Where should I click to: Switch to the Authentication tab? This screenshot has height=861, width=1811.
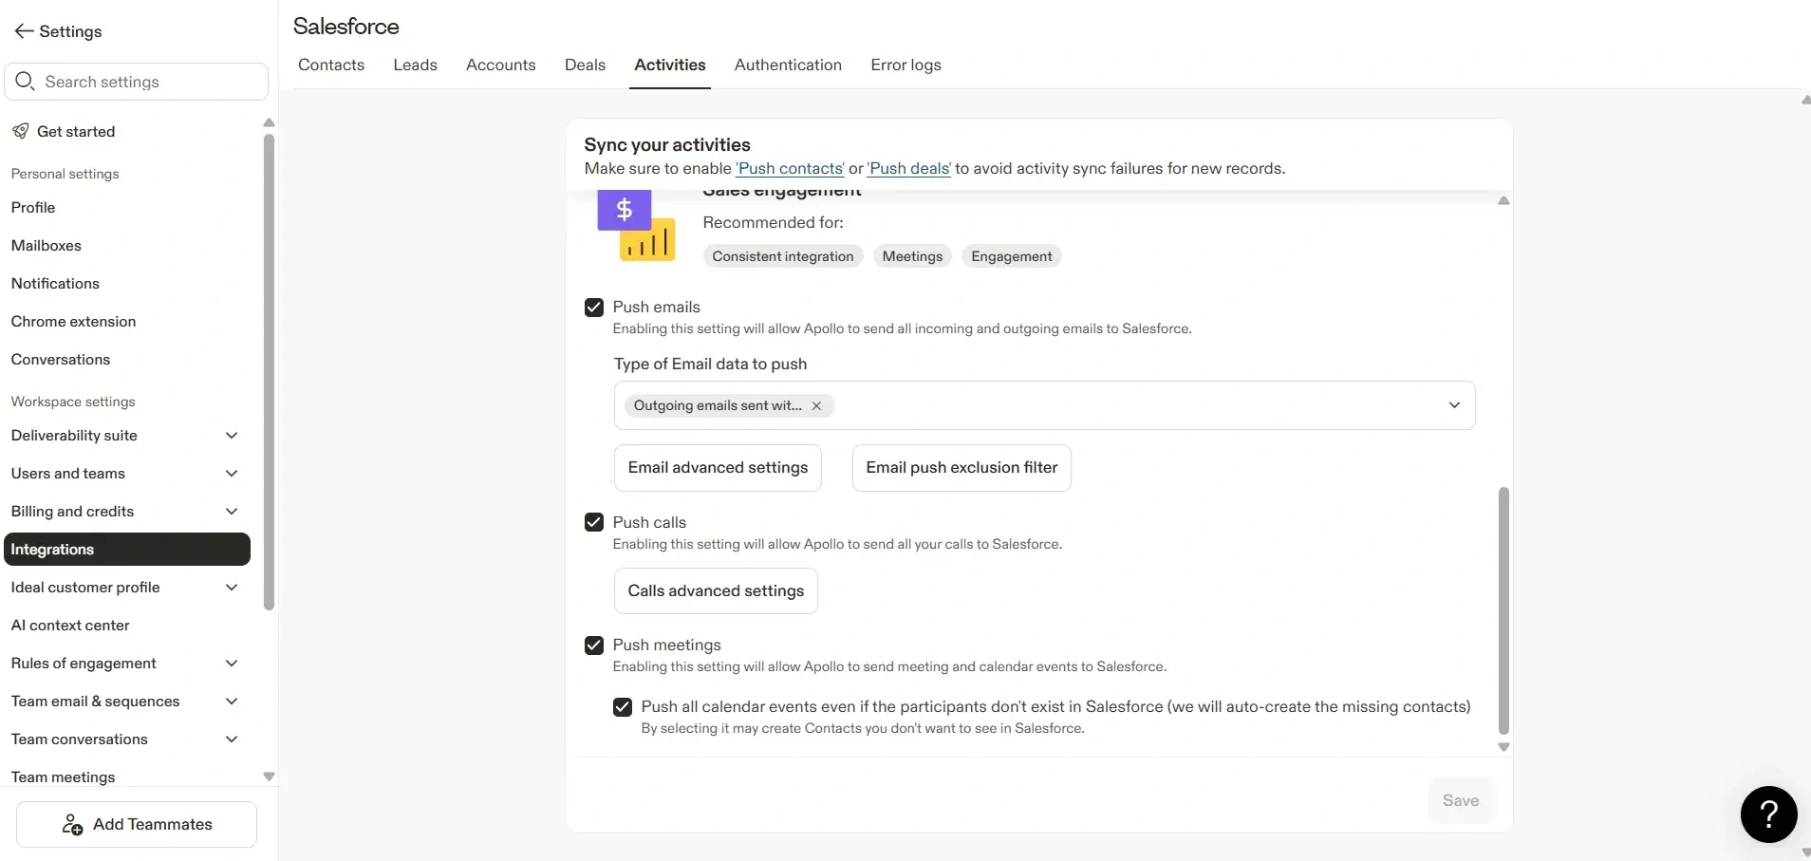787,65
